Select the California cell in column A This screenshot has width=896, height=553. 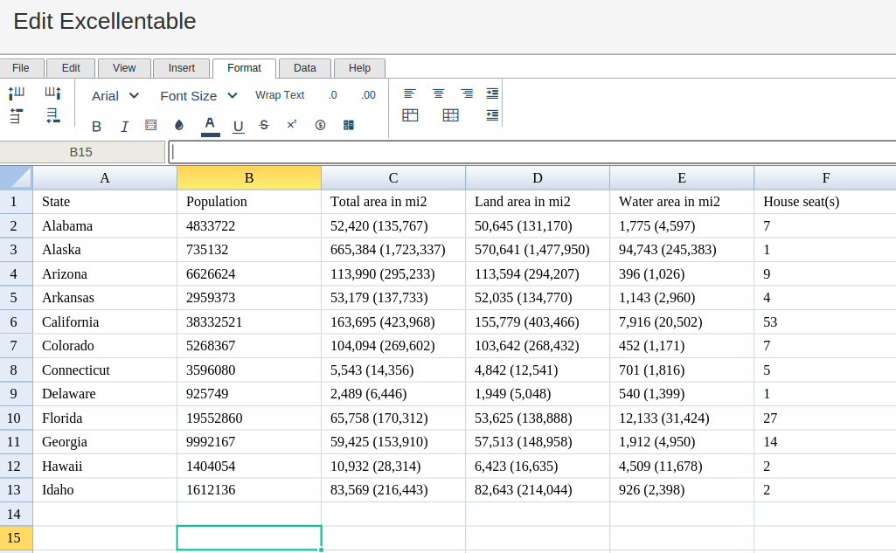point(105,321)
